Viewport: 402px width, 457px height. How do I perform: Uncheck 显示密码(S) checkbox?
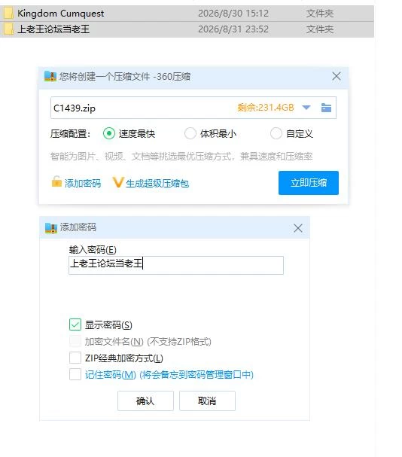[75, 324]
